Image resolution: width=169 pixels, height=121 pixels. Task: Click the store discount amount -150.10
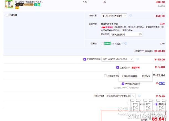[x=160, y=16]
